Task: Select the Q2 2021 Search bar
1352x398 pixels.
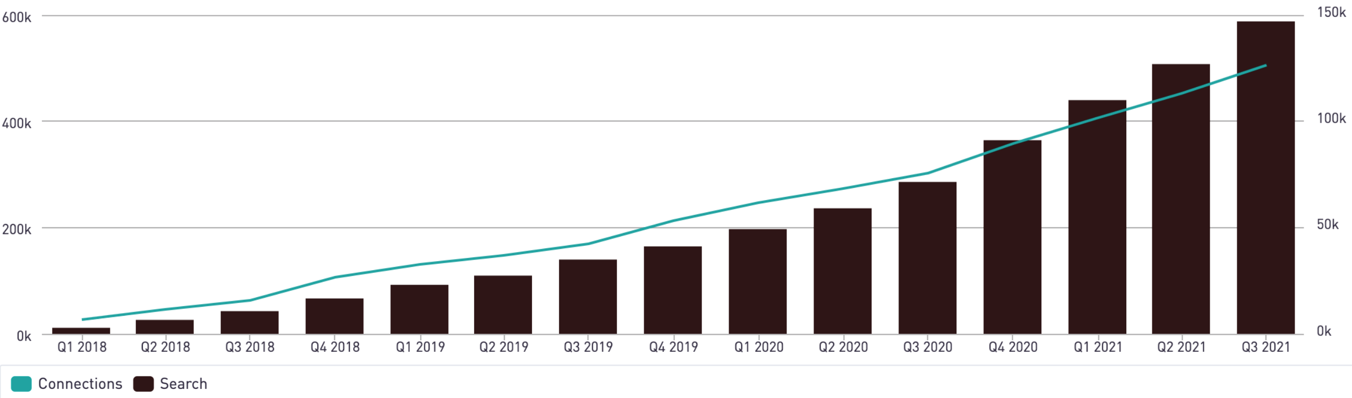Action: pos(1181,199)
